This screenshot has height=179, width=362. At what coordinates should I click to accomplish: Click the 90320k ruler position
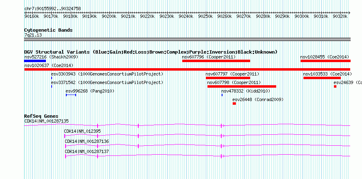(341, 16)
